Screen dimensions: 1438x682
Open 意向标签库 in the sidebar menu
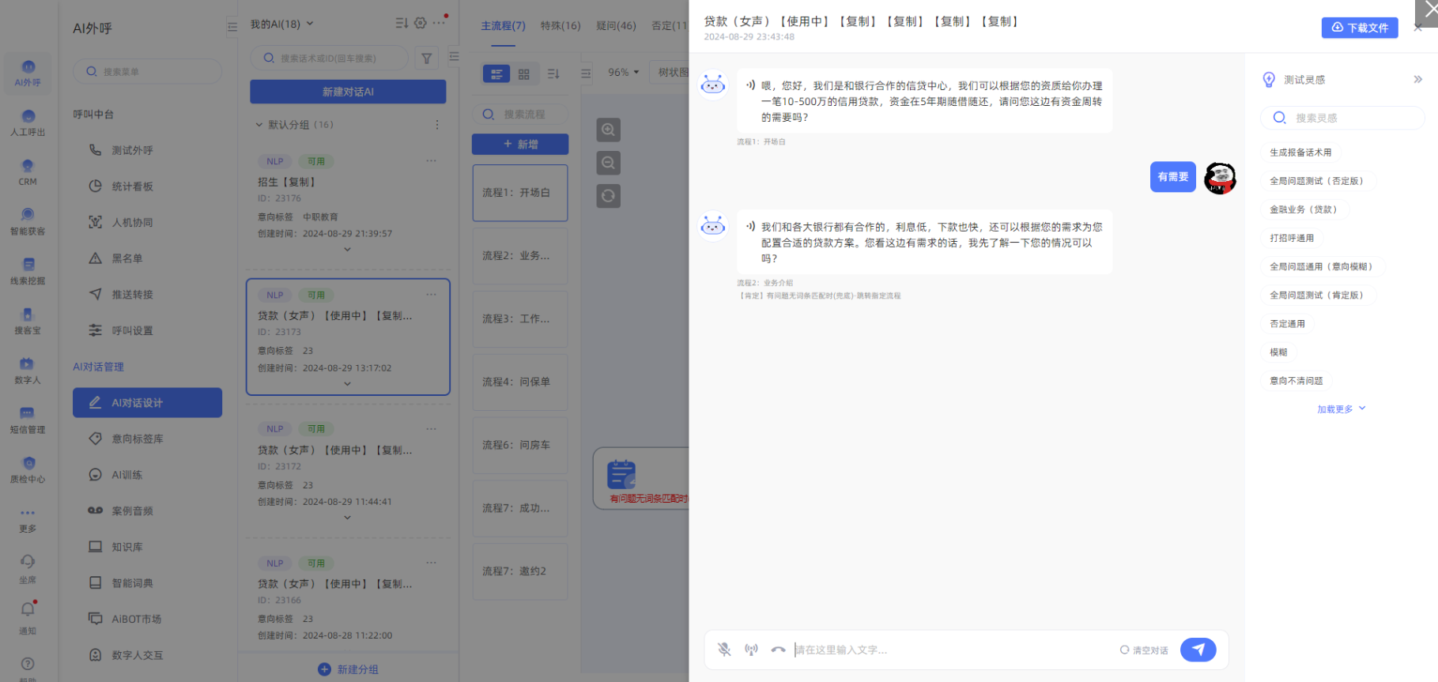coord(137,439)
